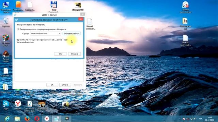Image resolution: width=218 pixels, height=122 pixels.
Task: Open Internet Explorer from the taskbar
Action: [7, 119]
